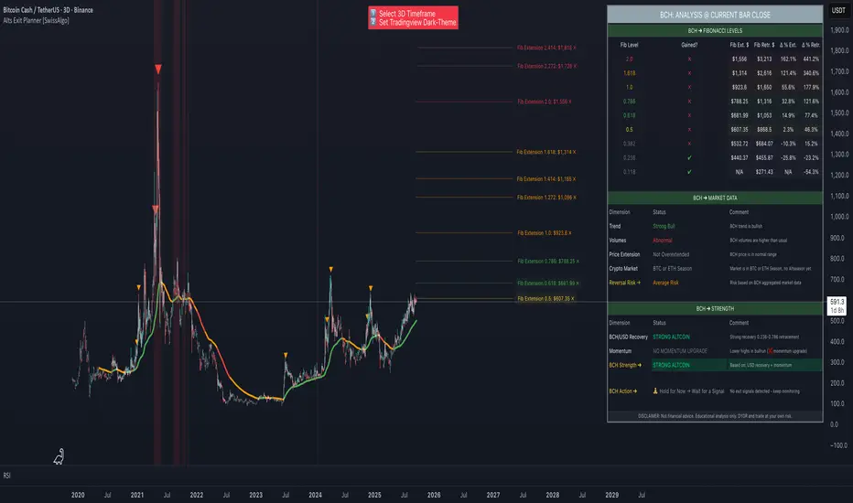Click the NO MOMENTUM UPGRADE status
Image resolution: width=853 pixels, height=503 pixels.
pyautogui.click(x=680, y=351)
